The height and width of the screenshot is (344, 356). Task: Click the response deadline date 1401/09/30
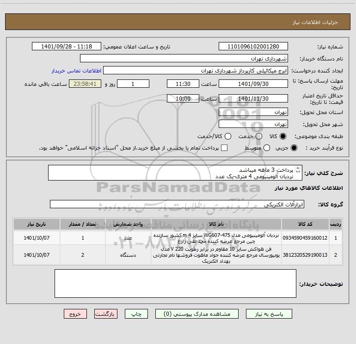point(253,84)
